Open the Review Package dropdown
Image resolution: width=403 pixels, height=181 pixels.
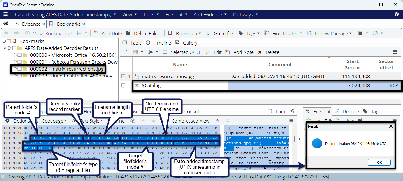click(x=329, y=33)
